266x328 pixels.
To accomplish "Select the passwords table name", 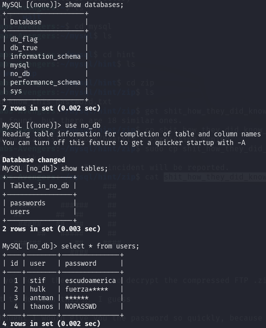I will pos(28,203).
